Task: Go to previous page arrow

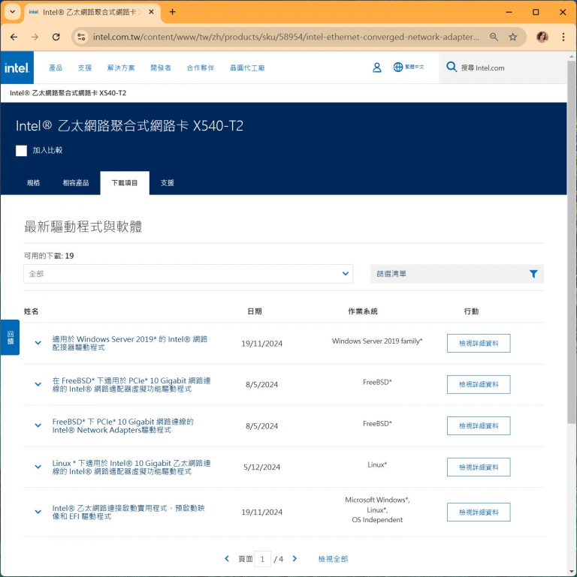Action: (227, 558)
